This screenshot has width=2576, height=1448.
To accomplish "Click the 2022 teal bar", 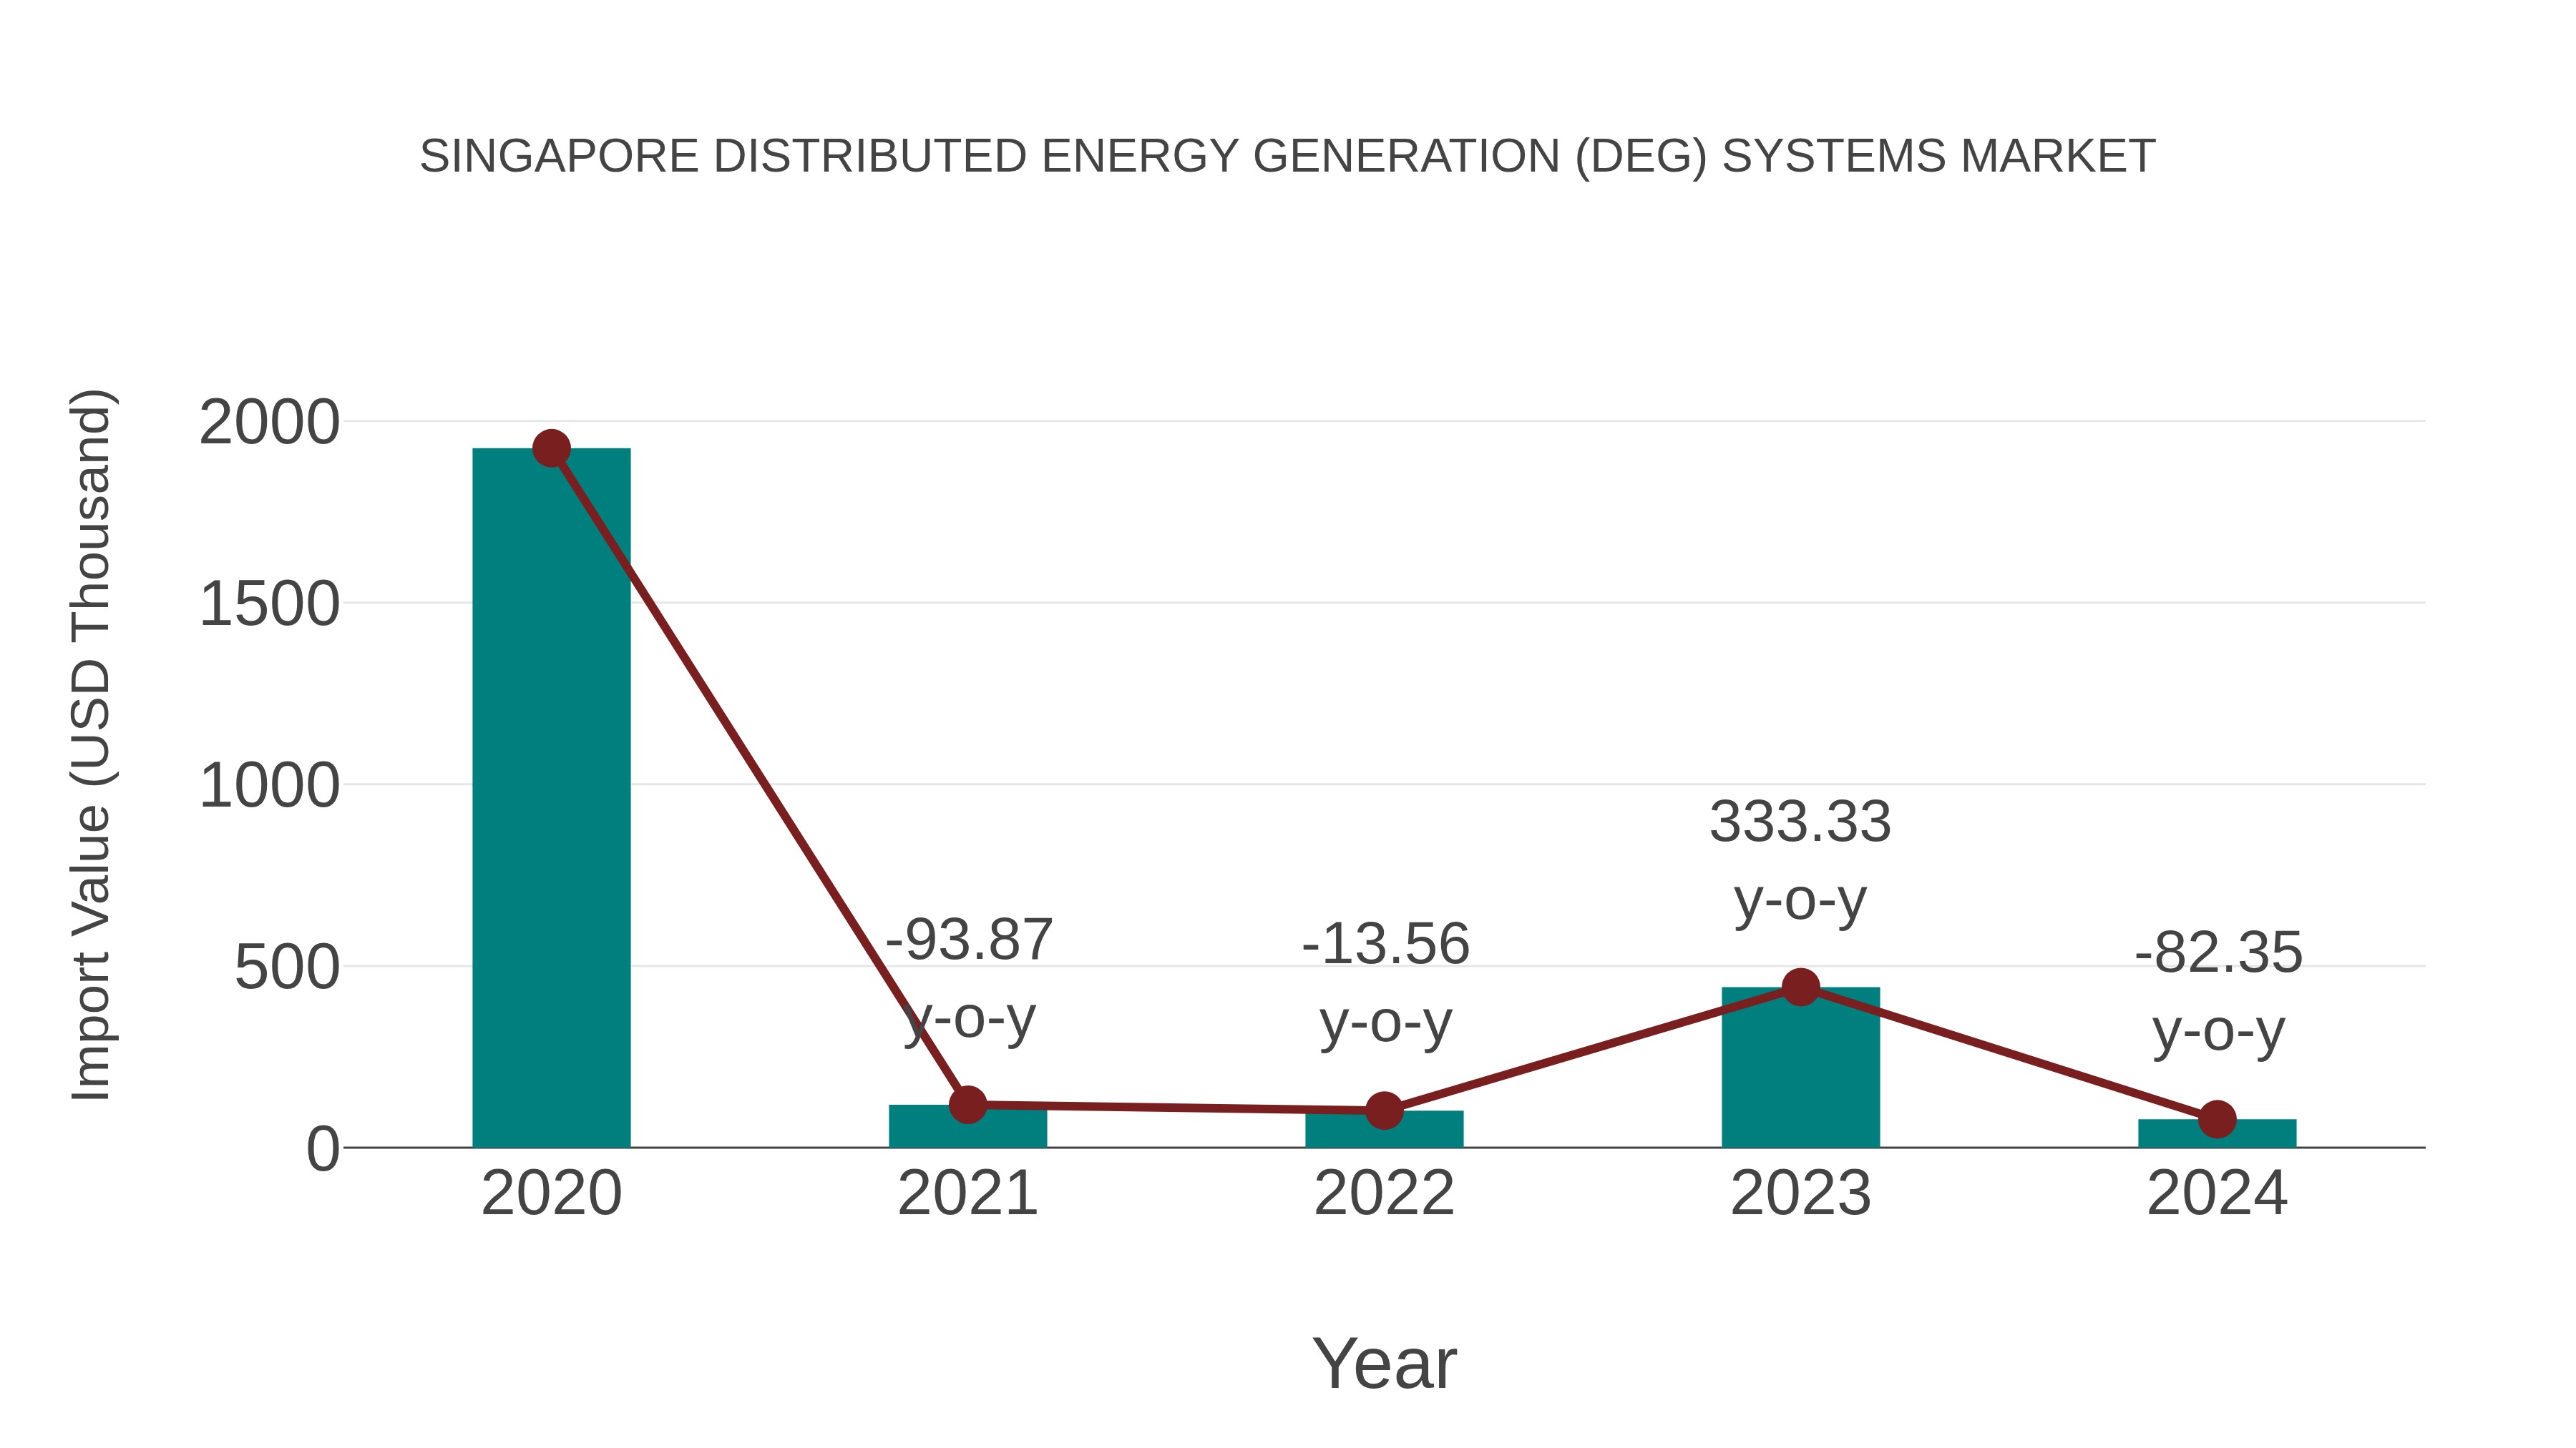I will click(x=1384, y=1129).
